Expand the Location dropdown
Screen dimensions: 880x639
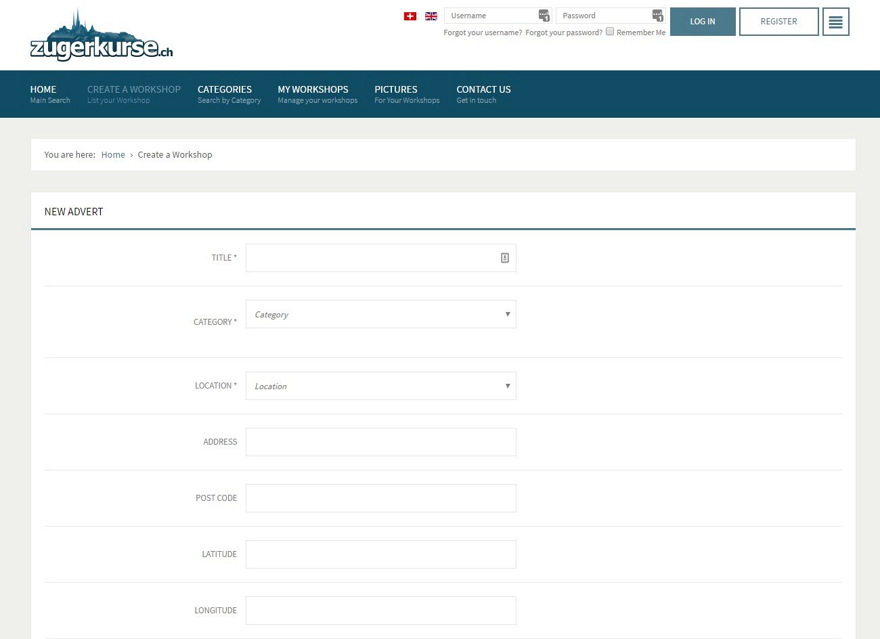380,386
